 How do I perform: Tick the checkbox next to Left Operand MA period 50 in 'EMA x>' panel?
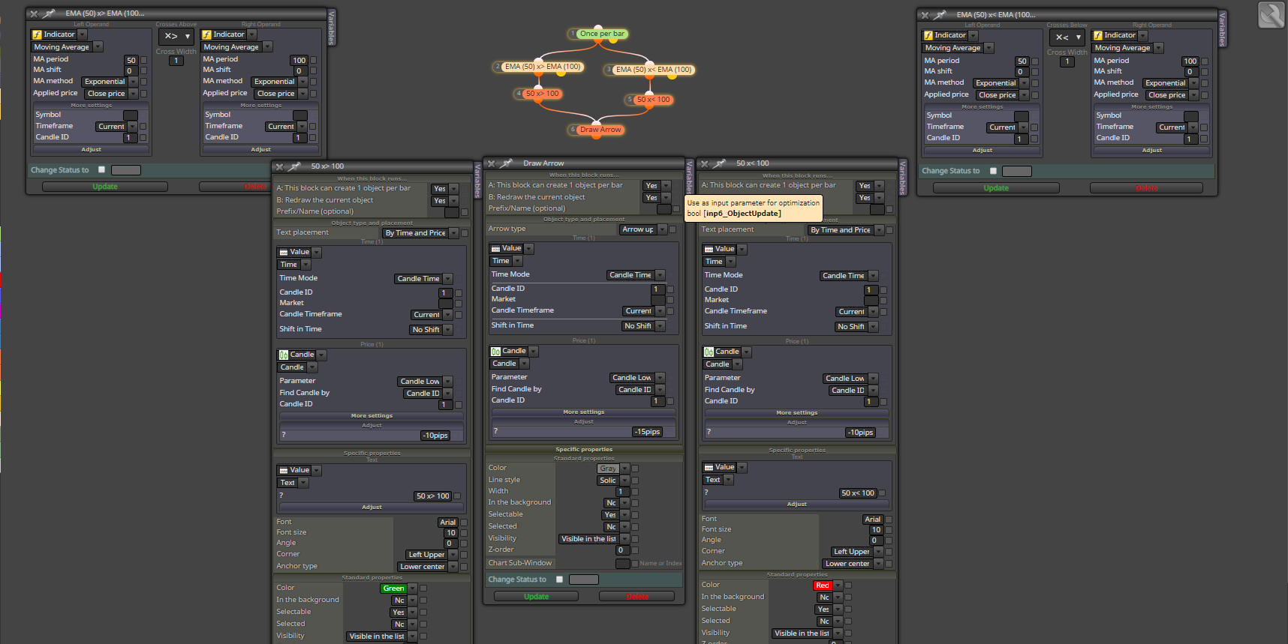click(x=143, y=60)
